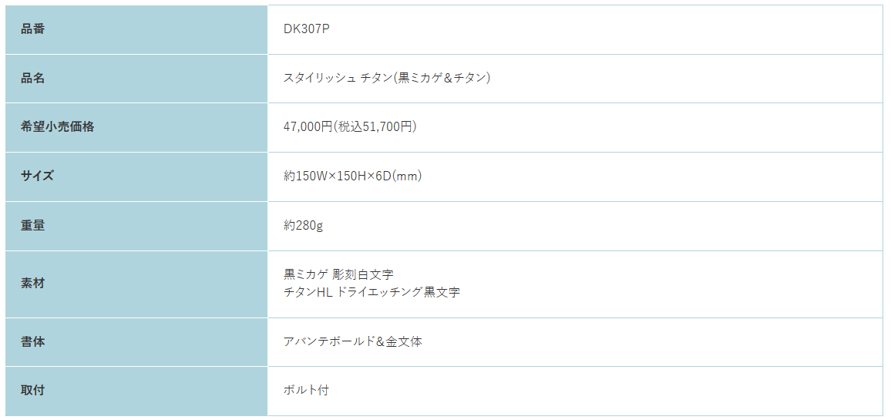Click the 書体 label cell
The image size is (891, 420).
(x=136, y=342)
